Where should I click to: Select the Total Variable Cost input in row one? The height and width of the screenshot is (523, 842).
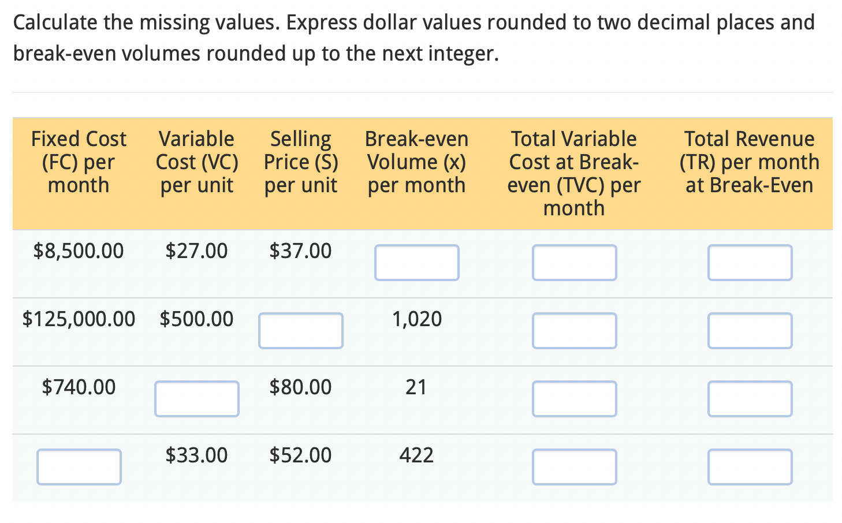click(574, 263)
